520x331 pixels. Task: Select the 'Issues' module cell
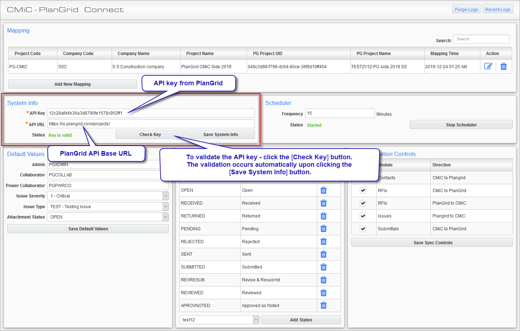[404, 216]
